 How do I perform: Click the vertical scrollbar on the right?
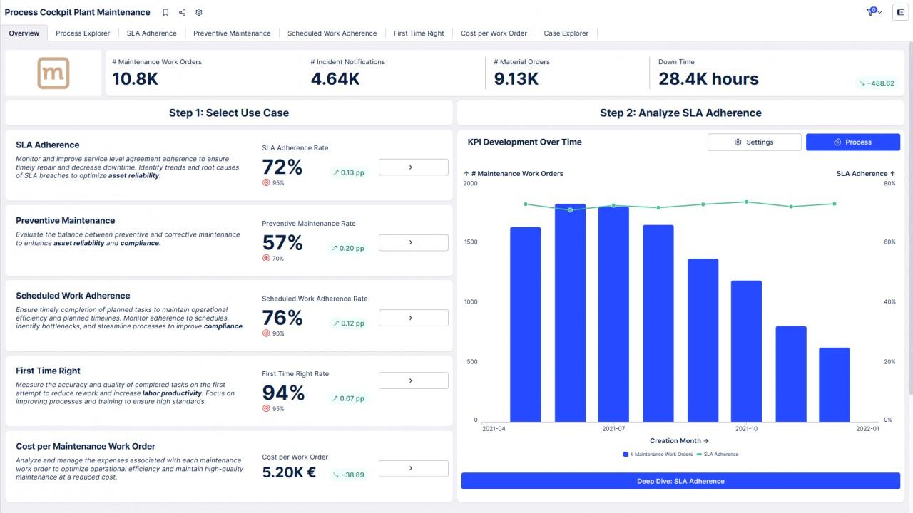(909, 214)
